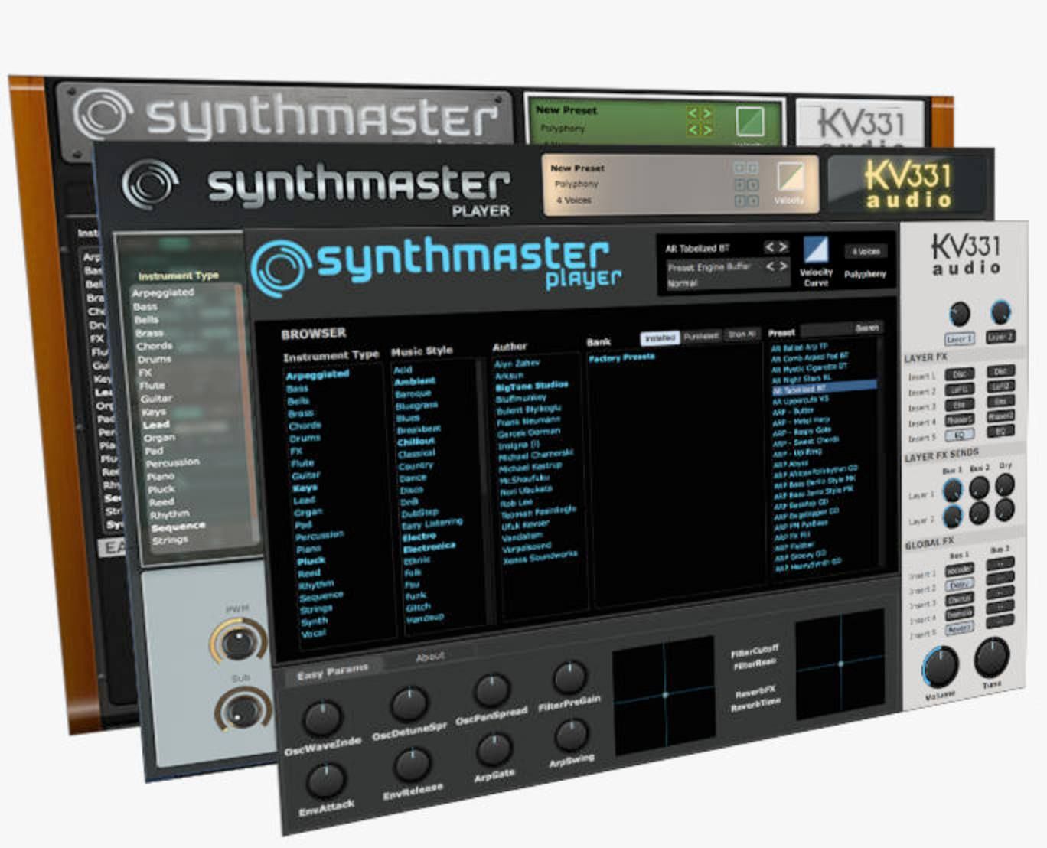Select author Xenos Soundworks
This screenshot has width=1047, height=848.
(x=540, y=557)
